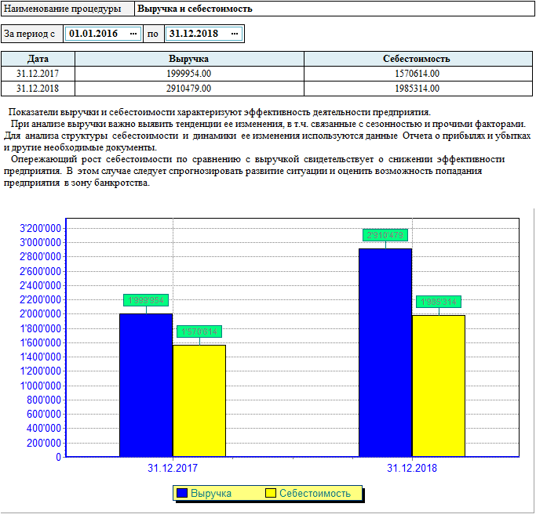The width and height of the screenshot is (536, 518).
Task: Click the data label 1'985'314
Action: pos(439,302)
